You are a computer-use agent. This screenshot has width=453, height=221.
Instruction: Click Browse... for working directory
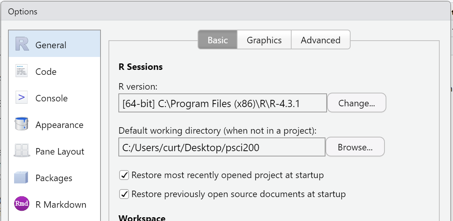coord(355,147)
